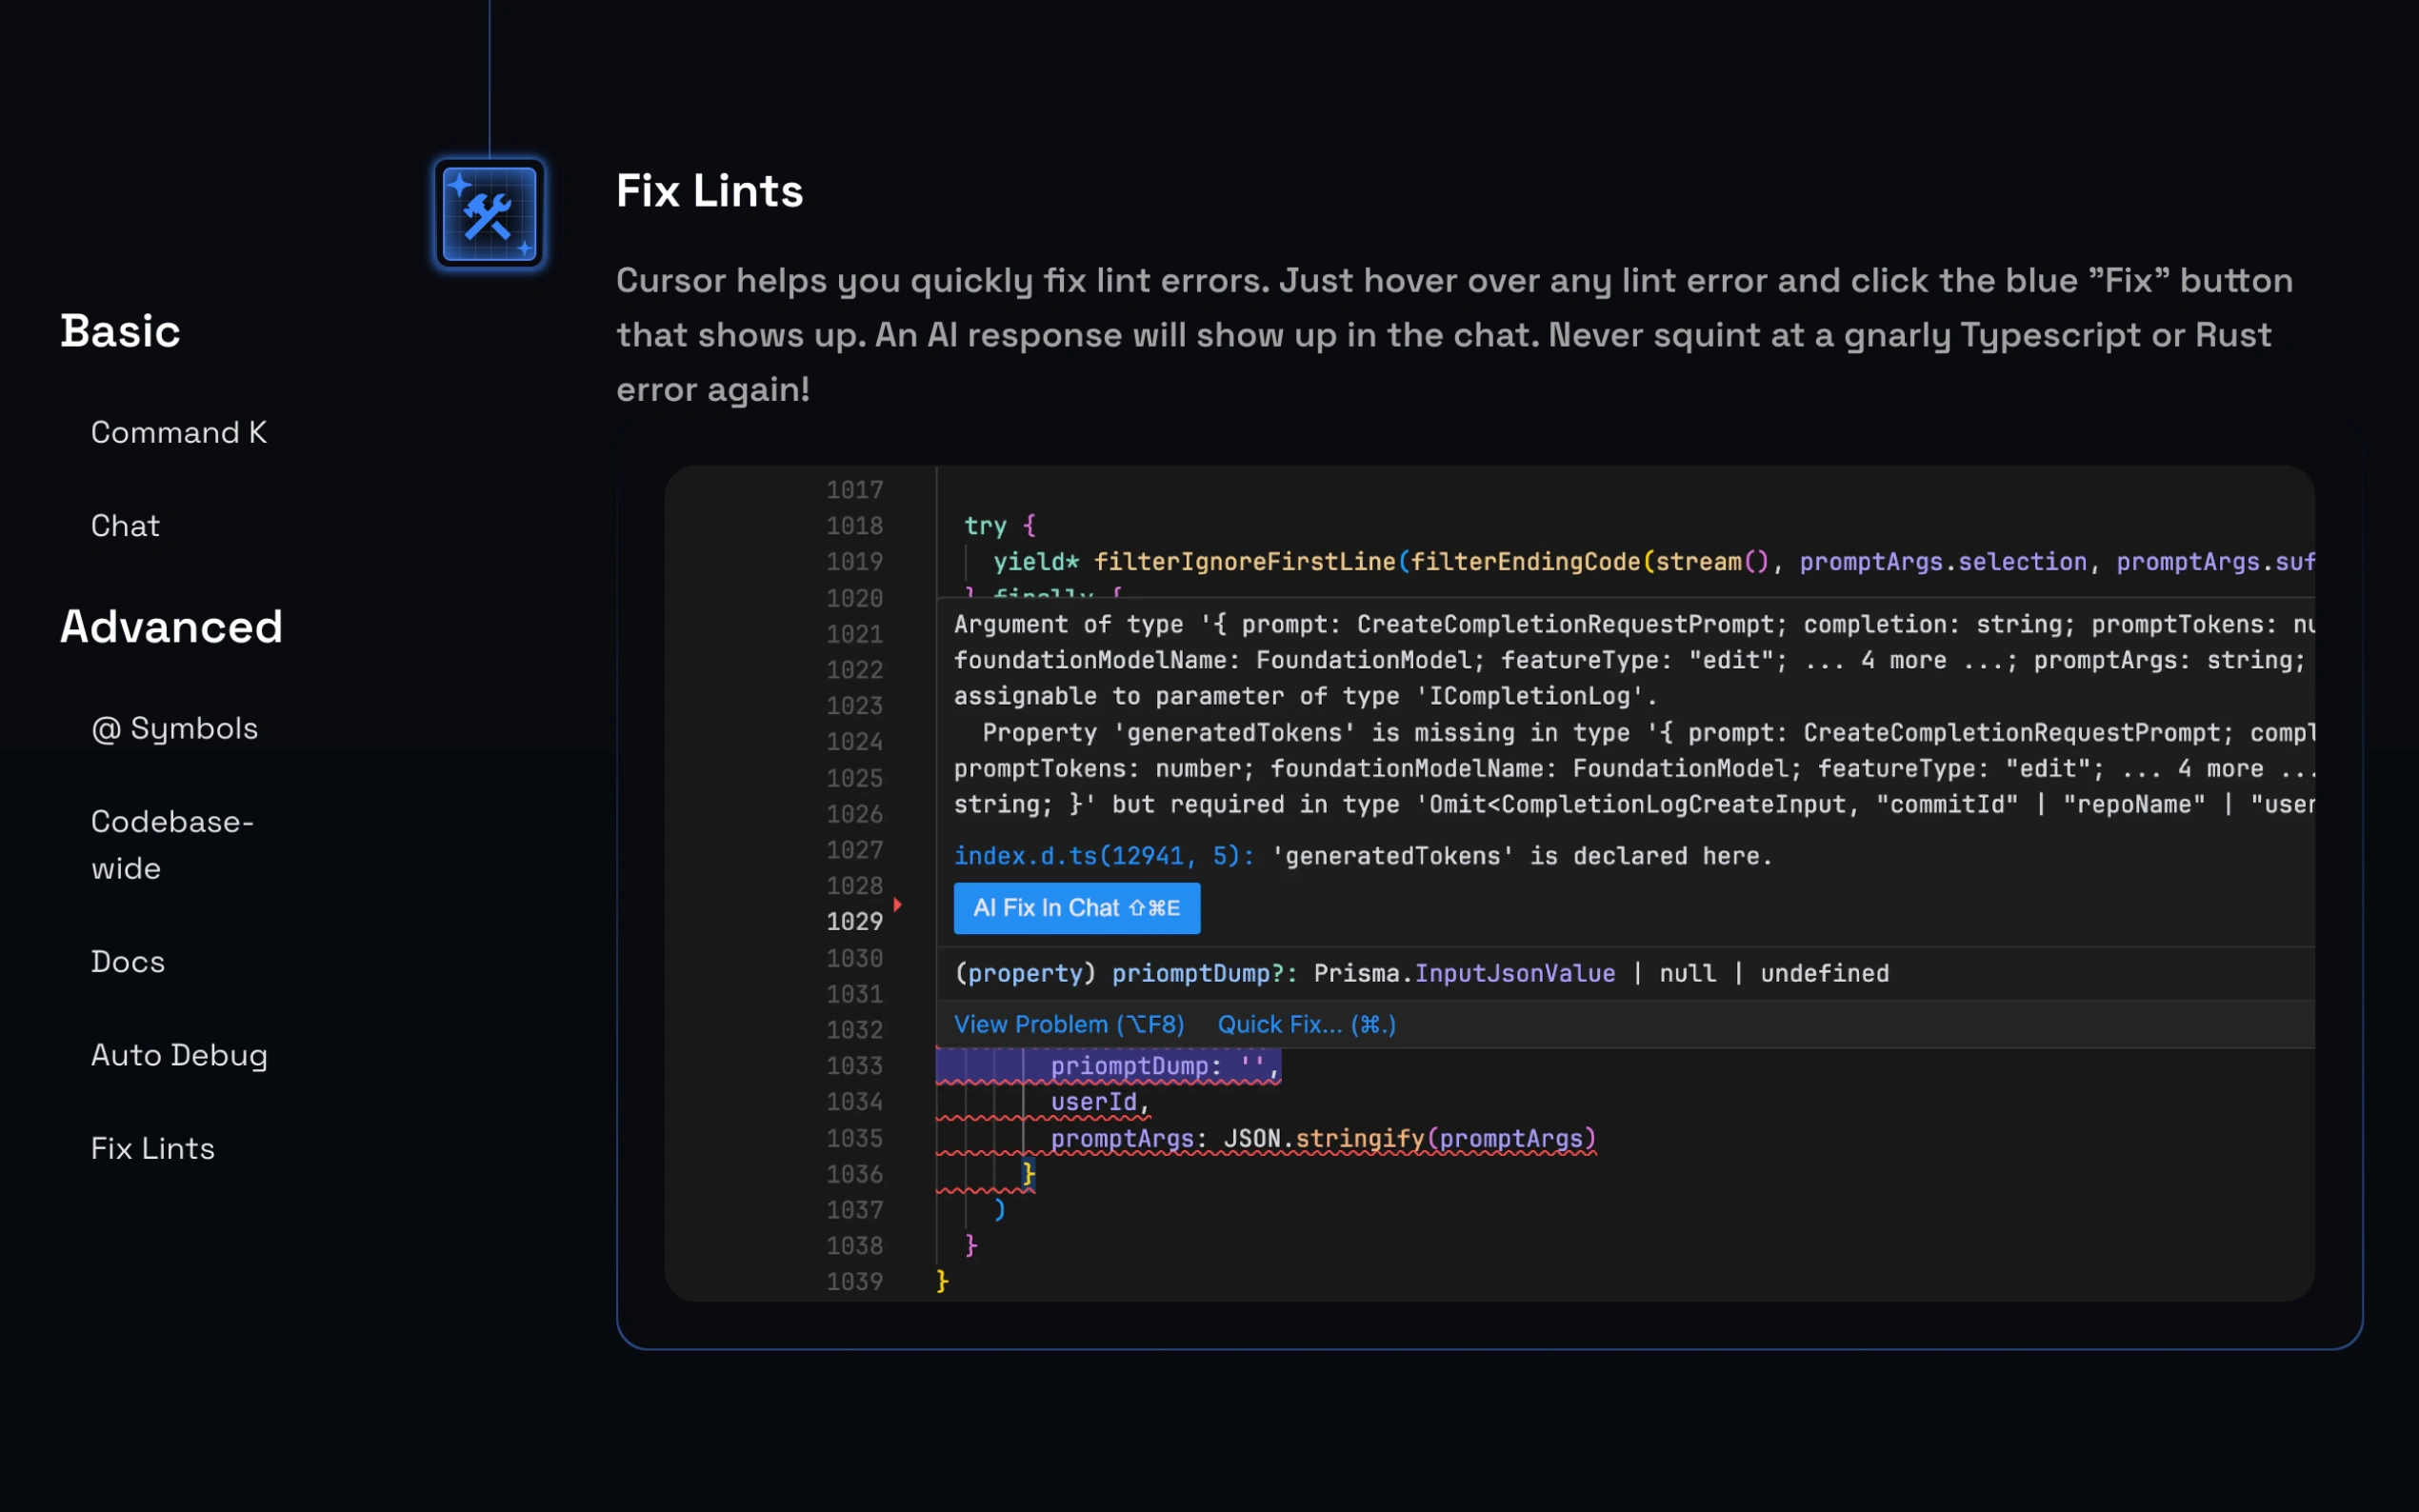Click the Fix Lints wrench icon
The image size is (2419, 1512).
(489, 213)
